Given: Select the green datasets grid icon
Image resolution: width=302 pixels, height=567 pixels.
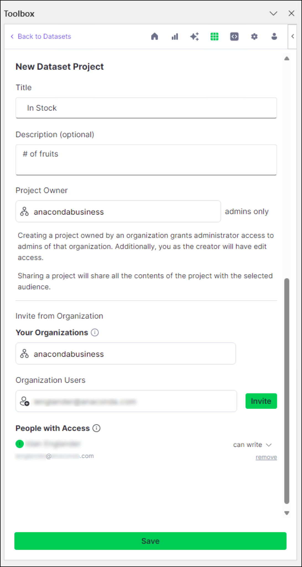Looking at the screenshot, I should (x=214, y=37).
